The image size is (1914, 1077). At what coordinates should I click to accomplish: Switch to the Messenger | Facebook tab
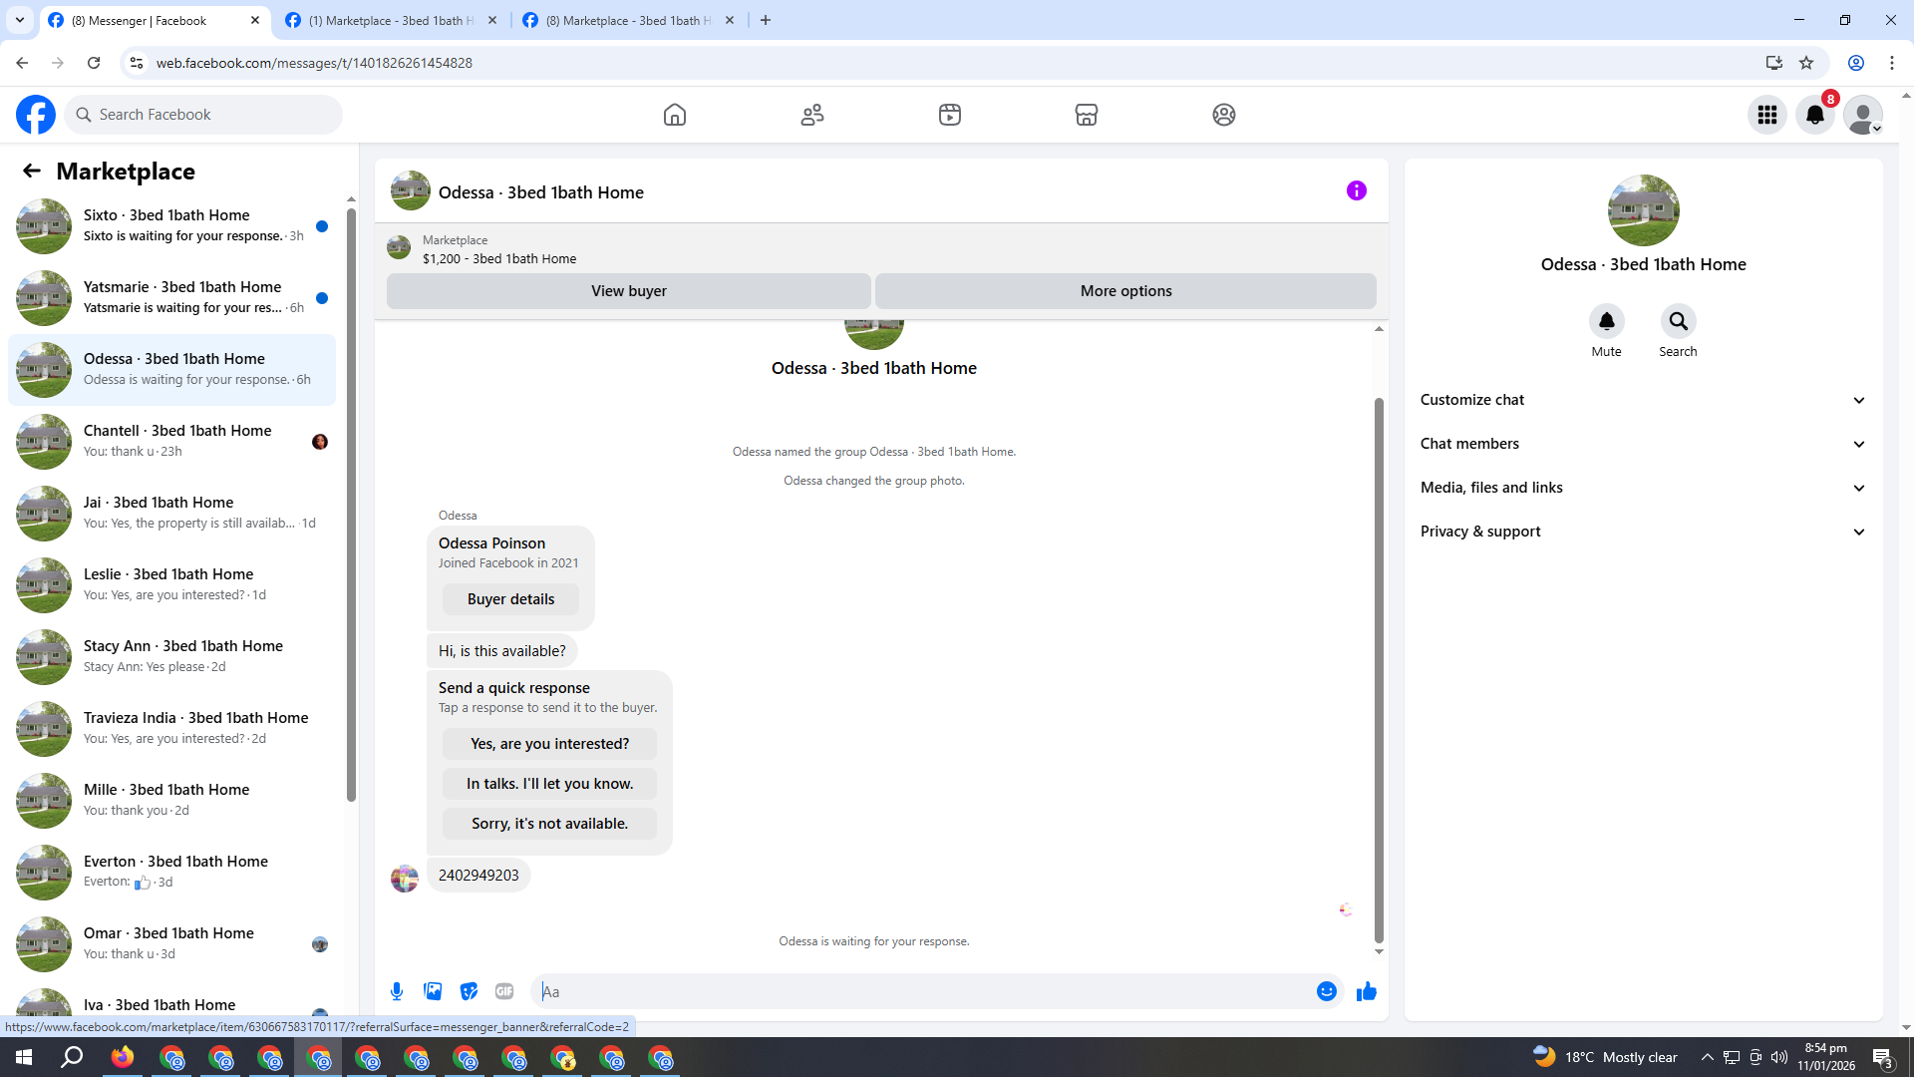[x=155, y=20]
